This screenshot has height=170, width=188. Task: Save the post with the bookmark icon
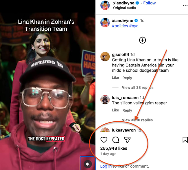(185, 140)
